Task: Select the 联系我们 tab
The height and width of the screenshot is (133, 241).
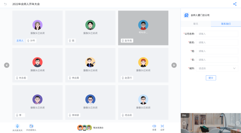Action: click(226, 24)
